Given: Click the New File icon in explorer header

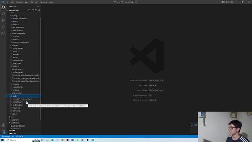Looking at the screenshot, I should pyautogui.click(x=30, y=10).
